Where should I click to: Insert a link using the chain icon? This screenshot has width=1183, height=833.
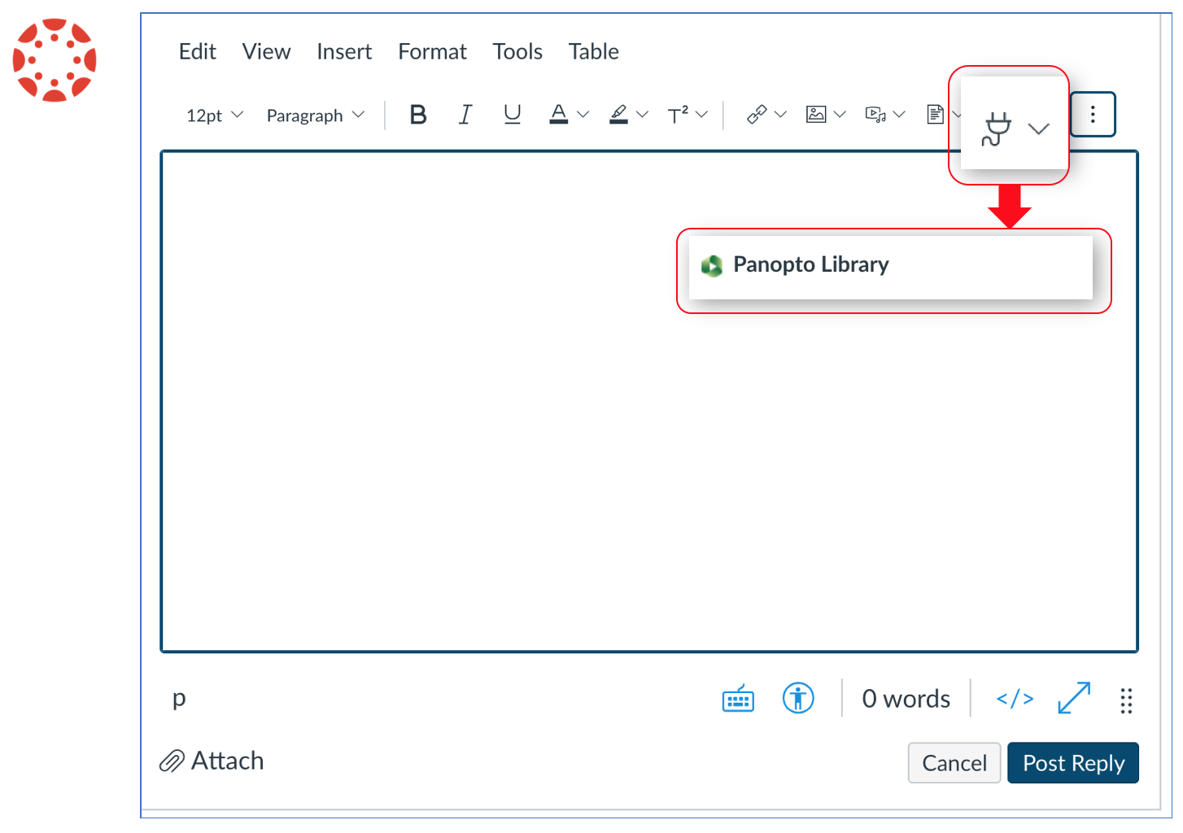coord(757,115)
